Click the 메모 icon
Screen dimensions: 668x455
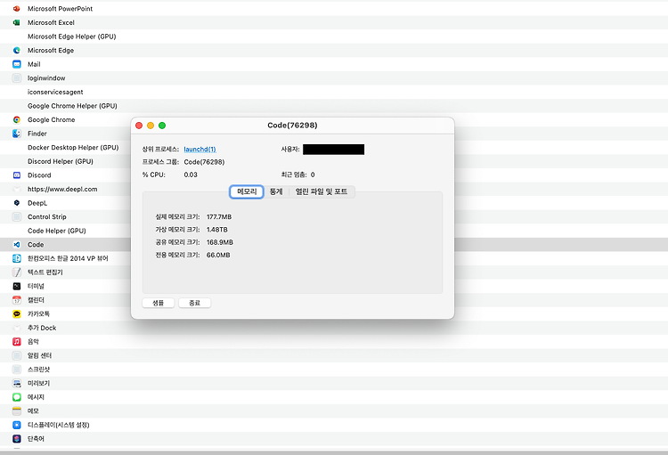point(17,410)
